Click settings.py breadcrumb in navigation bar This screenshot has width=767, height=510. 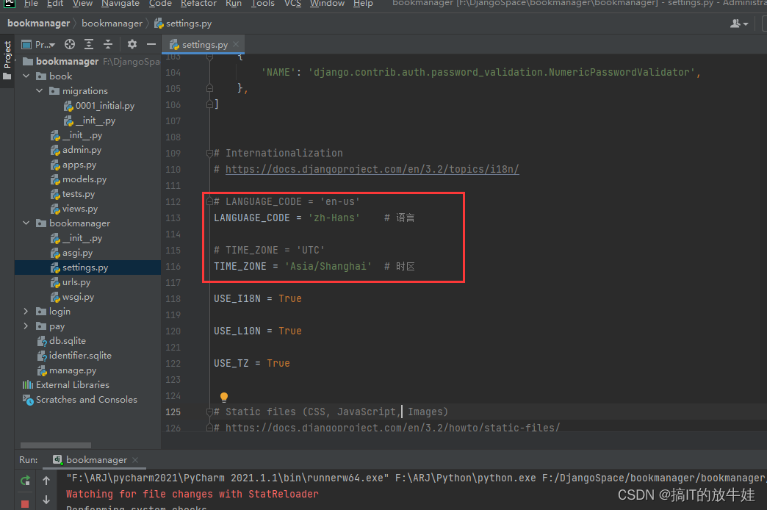184,23
